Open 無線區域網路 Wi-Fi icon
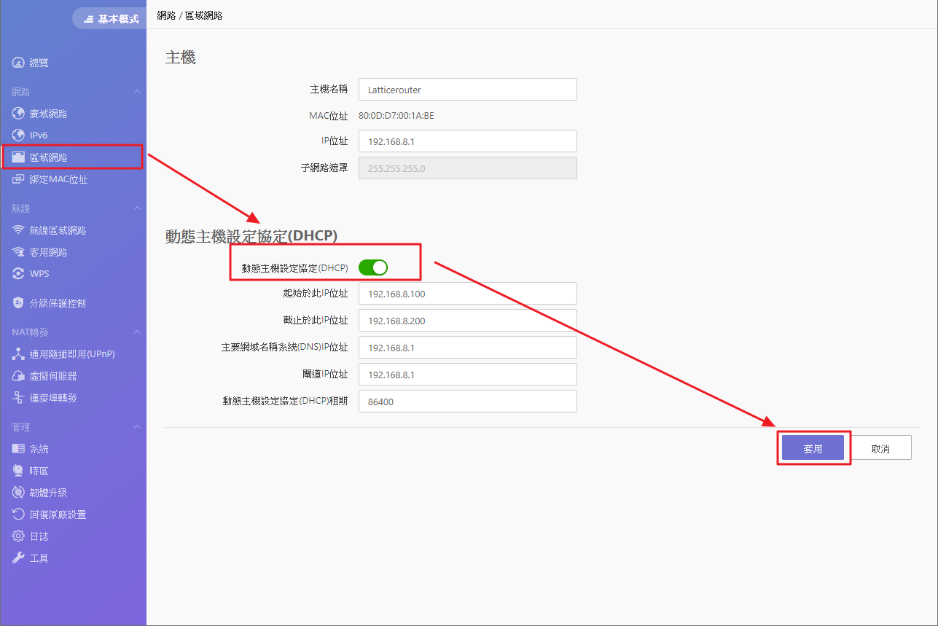Viewport: 938px width, 626px height. point(18,230)
